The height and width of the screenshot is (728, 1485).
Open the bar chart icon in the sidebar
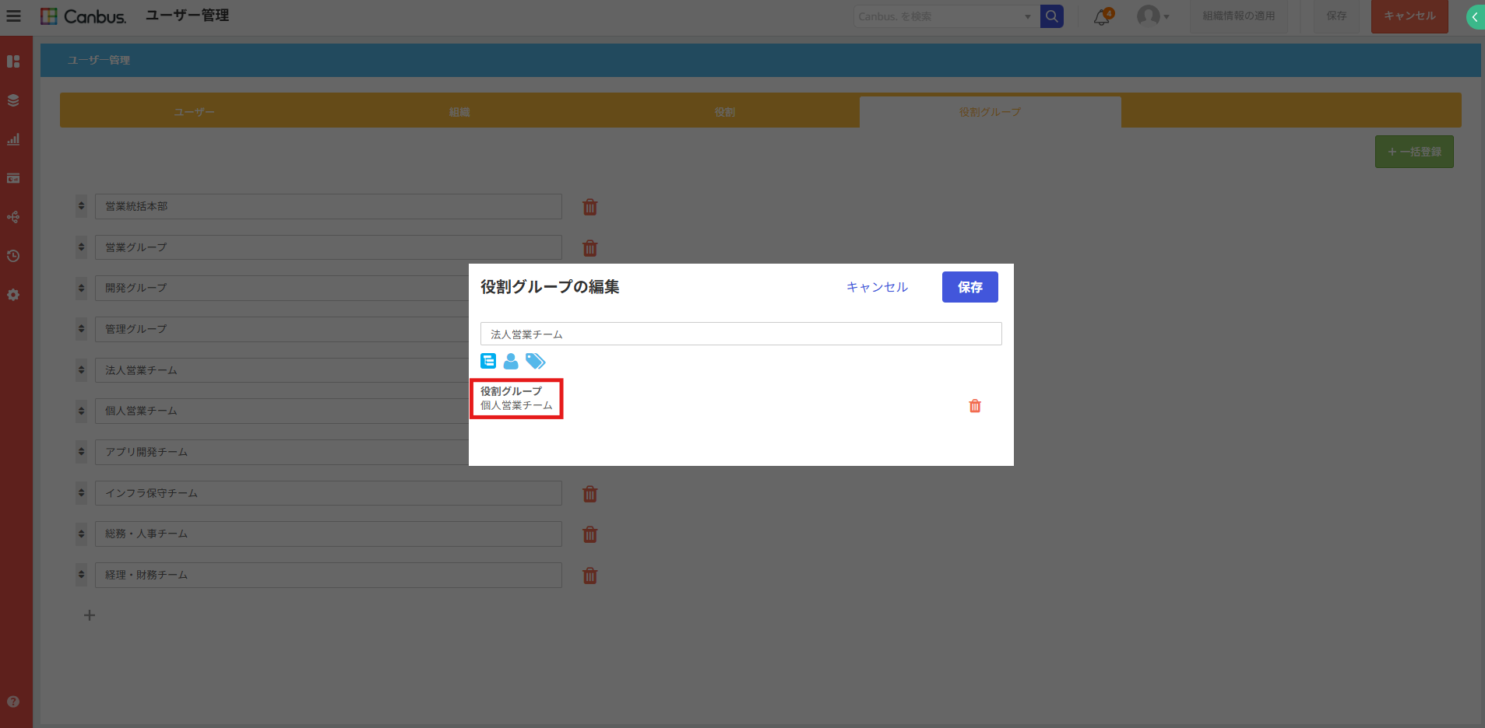tap(13, 139)
